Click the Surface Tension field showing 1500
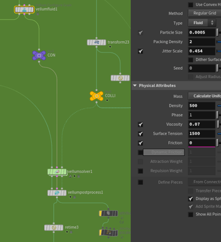The image size is (221, 242). tap(202, 133)
